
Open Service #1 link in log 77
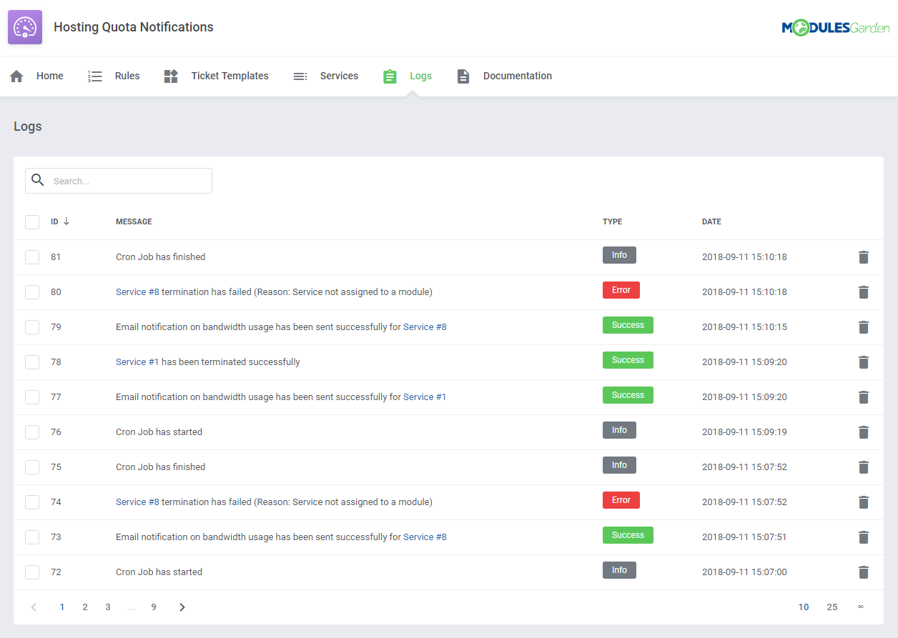(425, 397)
